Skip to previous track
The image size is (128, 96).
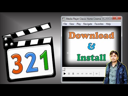point(78,74)
